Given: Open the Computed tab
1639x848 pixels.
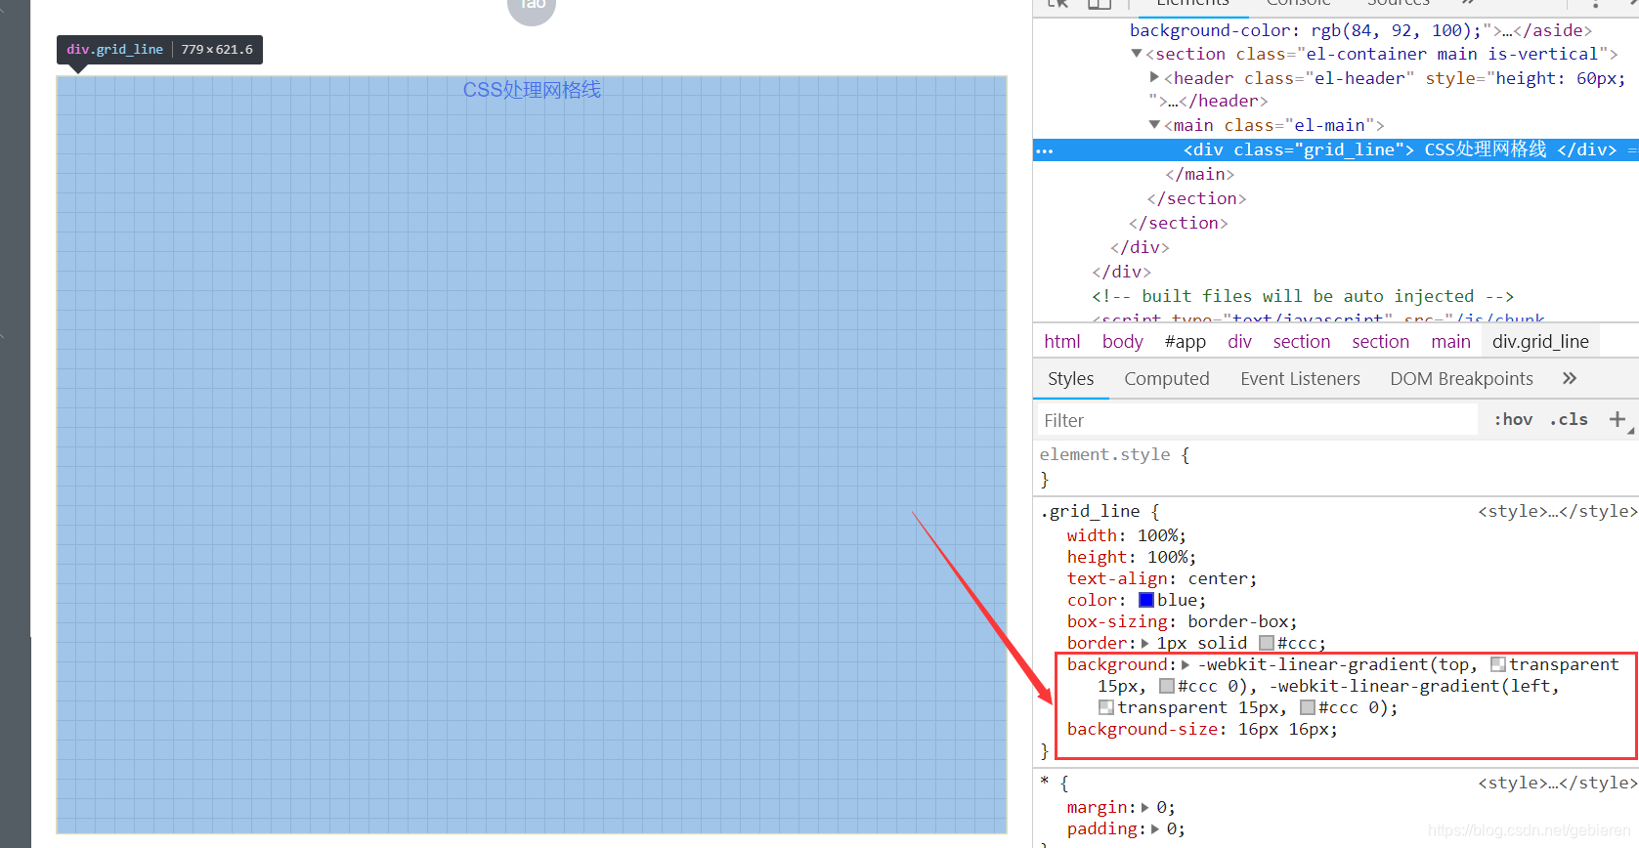Looking at the screenshot, I should 1167,379.
